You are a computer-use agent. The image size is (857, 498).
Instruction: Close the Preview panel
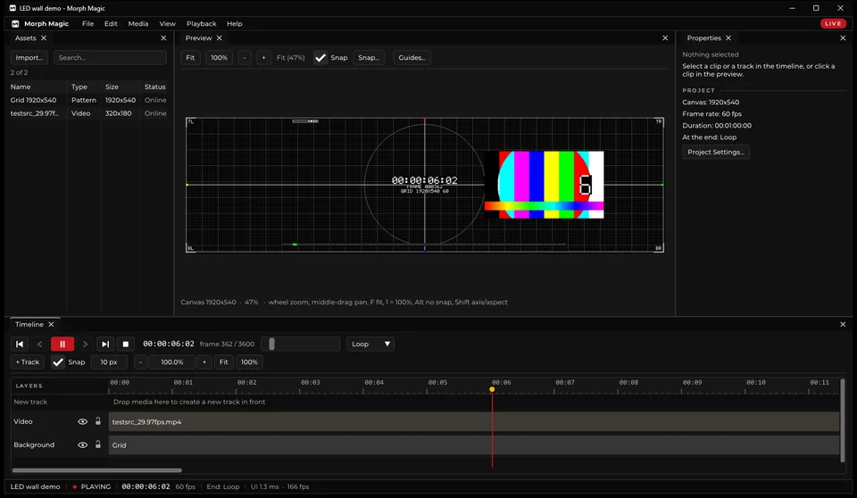tap(665, 38)
